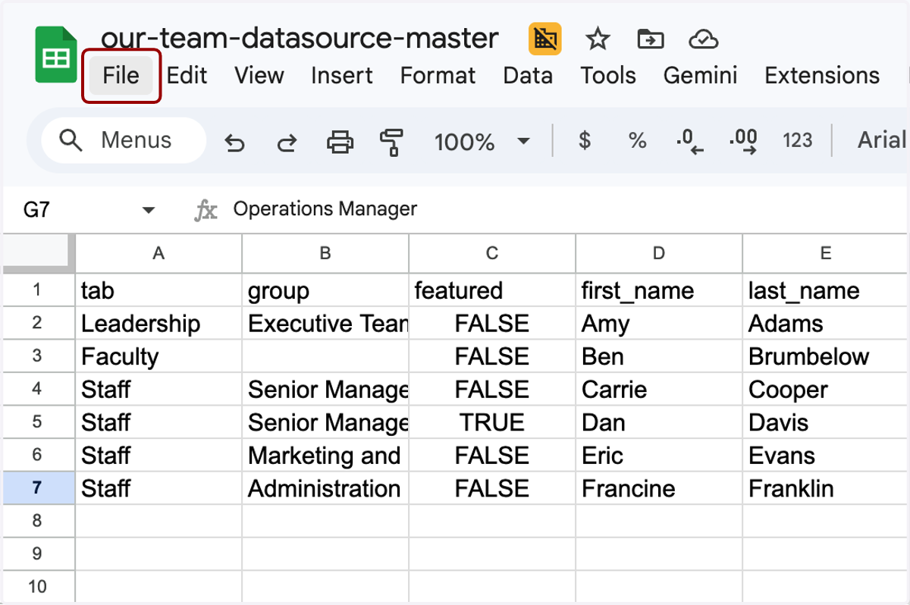Select the Paint format tool
The image size is (910, 605).
click(391, 142)
